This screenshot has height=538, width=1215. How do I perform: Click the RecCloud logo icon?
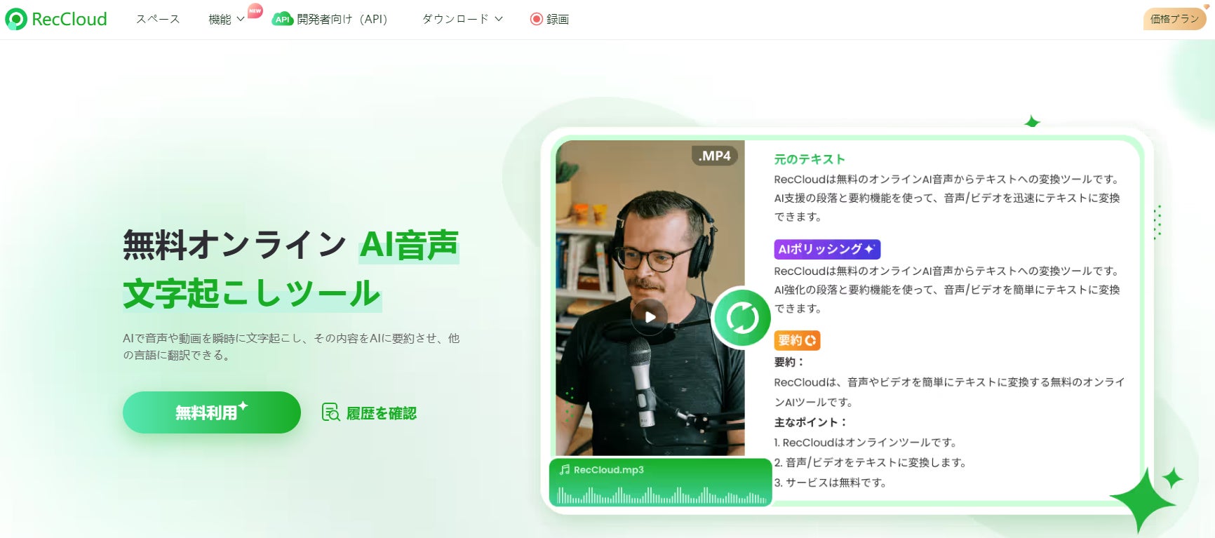pos(16,19)
